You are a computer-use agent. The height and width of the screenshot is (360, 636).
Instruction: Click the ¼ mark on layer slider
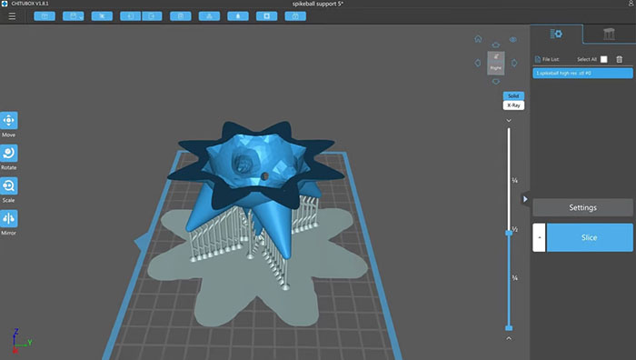(x=515, y=180)
